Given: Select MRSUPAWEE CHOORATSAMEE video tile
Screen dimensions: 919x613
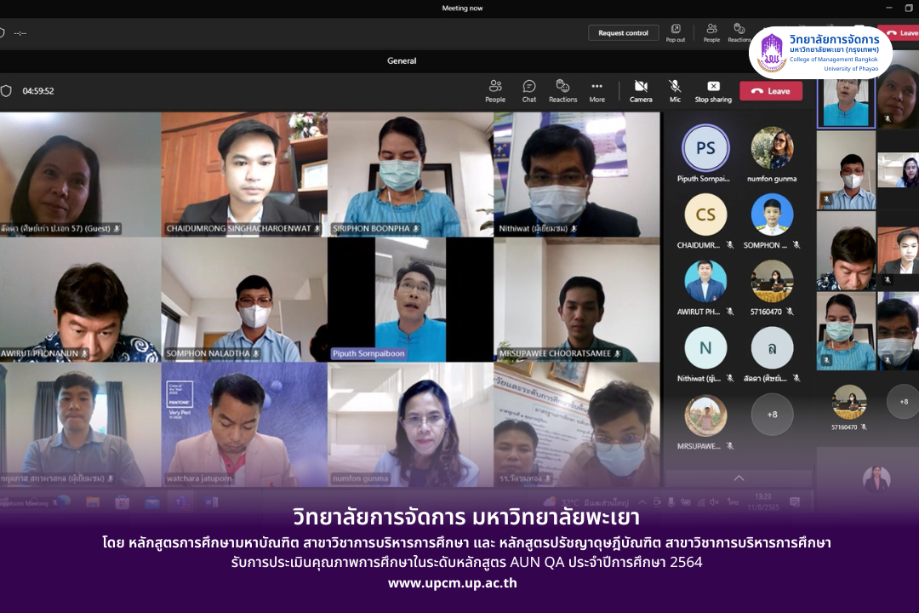Looking at the screenshot, I should pyautogui.click(x=577, y=300).
